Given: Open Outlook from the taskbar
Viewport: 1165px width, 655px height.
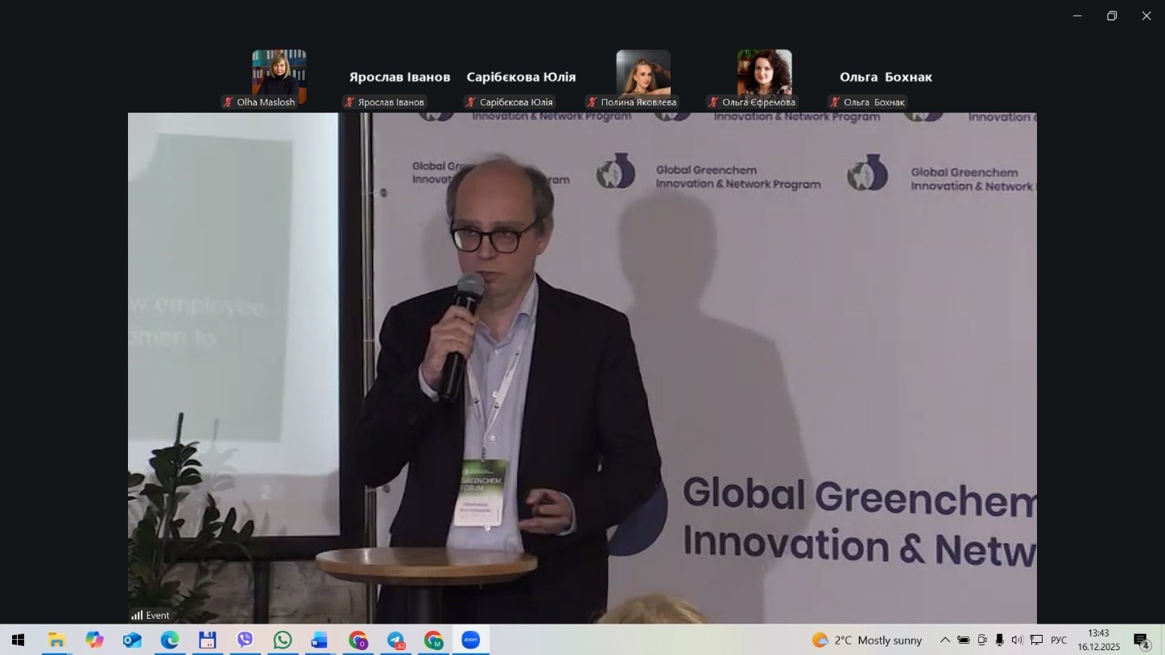Looking at the screenshot, I should coord(132,641).
